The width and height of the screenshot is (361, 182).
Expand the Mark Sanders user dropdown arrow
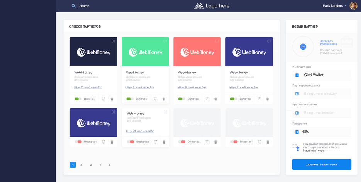click(346, 6)
